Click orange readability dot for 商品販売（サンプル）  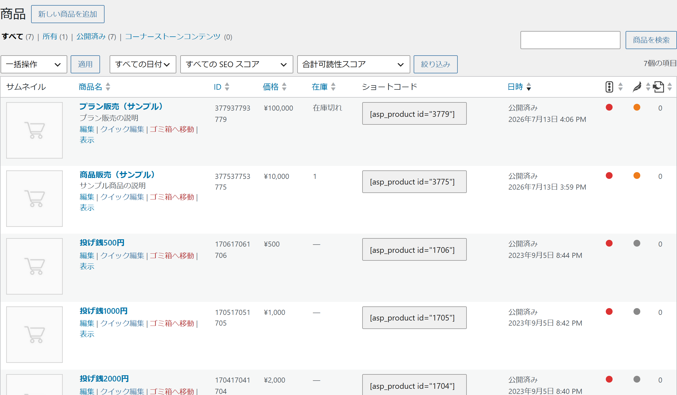click(637, 175)
